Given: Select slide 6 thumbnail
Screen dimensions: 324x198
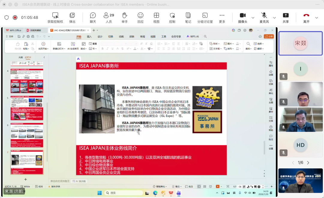Looking at the screenshot, I should 27,135.
